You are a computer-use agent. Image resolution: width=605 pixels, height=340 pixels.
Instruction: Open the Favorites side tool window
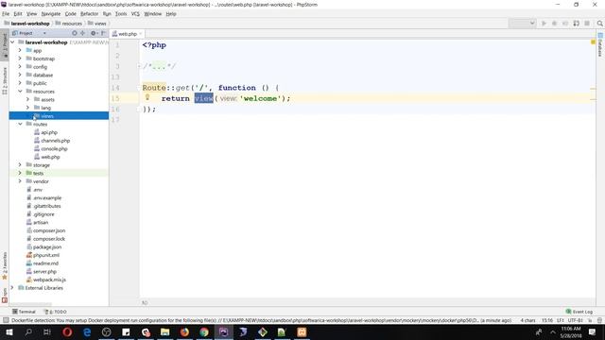tap(5, 266)
